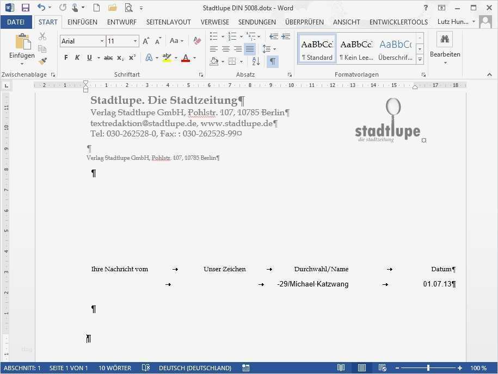Apply strikethrough formatting
The width and height of the screenshot is (498, 374).
point(108,57)
